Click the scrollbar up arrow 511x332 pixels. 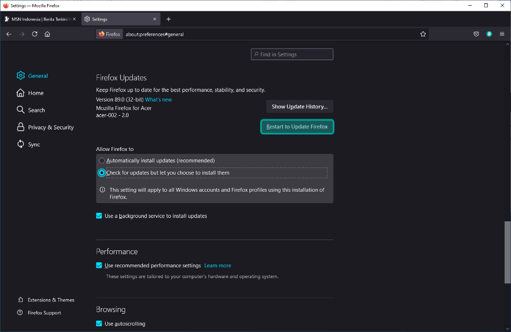tap(508, 44)
